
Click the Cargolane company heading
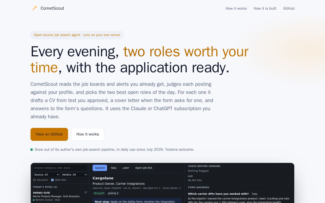click(103, 178)
